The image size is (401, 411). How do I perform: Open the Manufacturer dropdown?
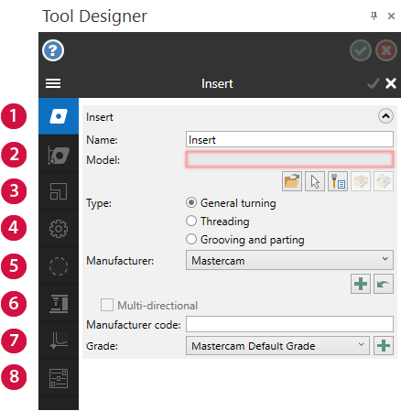point(289,260)
